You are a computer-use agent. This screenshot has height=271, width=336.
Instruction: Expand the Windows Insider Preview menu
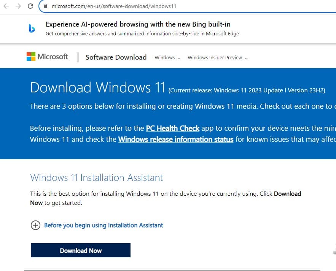(217, 58)
